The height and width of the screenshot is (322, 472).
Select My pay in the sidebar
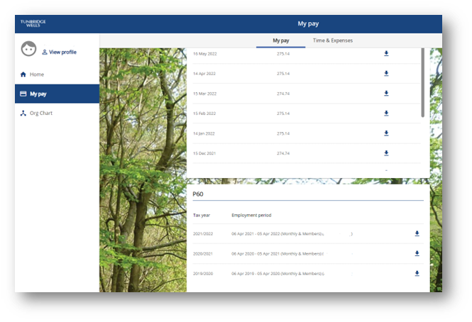[57, 94]
